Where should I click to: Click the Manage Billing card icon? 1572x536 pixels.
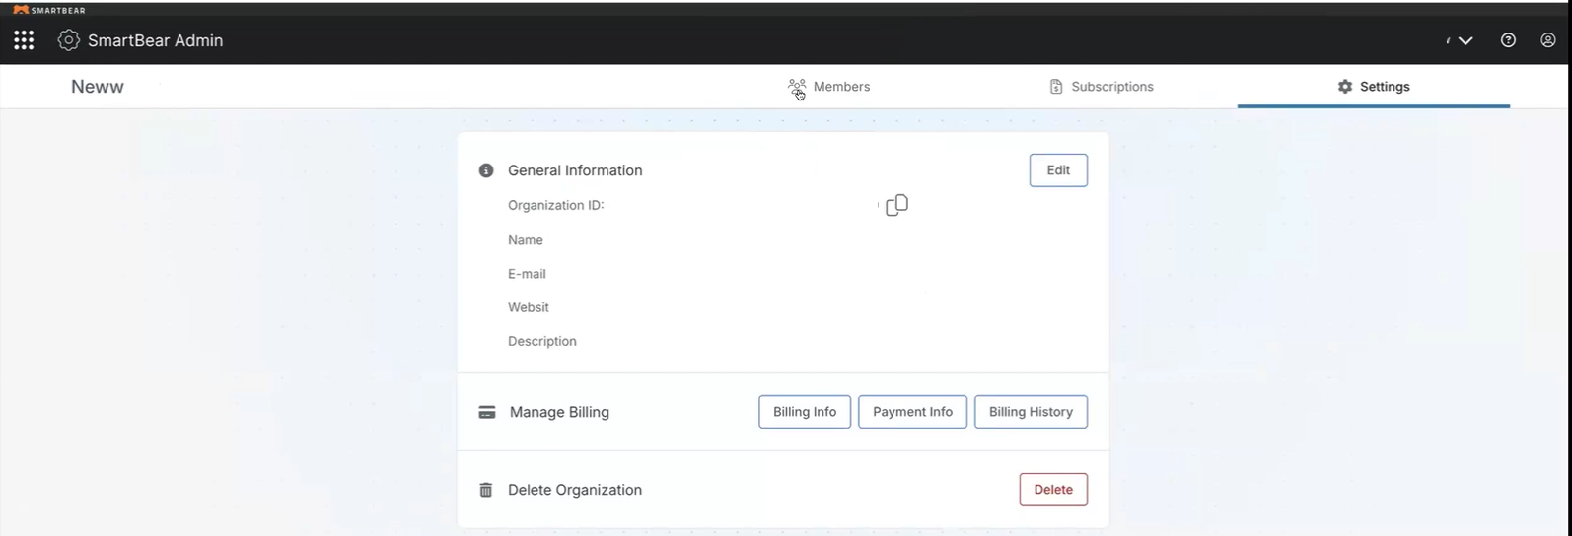pyautogui.click(x=487, y=412)
